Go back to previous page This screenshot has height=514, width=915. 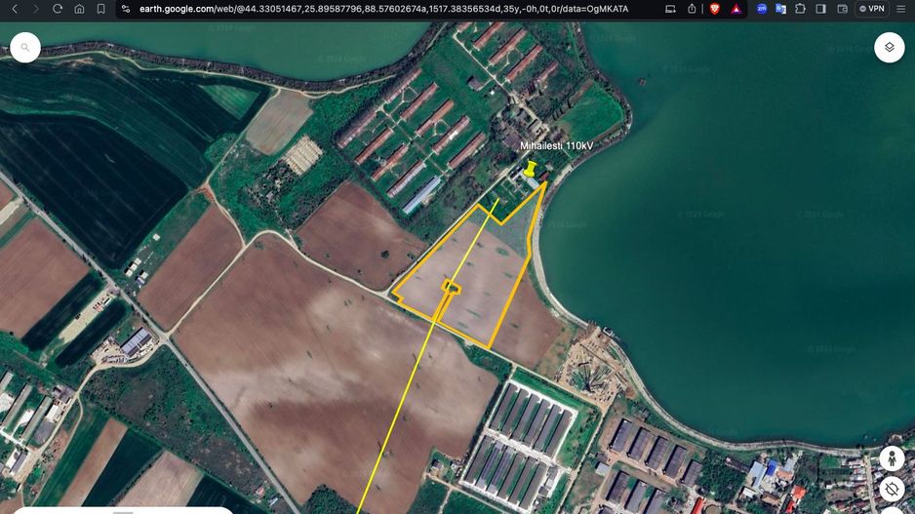pyautogui.click(x=15, y=9)
